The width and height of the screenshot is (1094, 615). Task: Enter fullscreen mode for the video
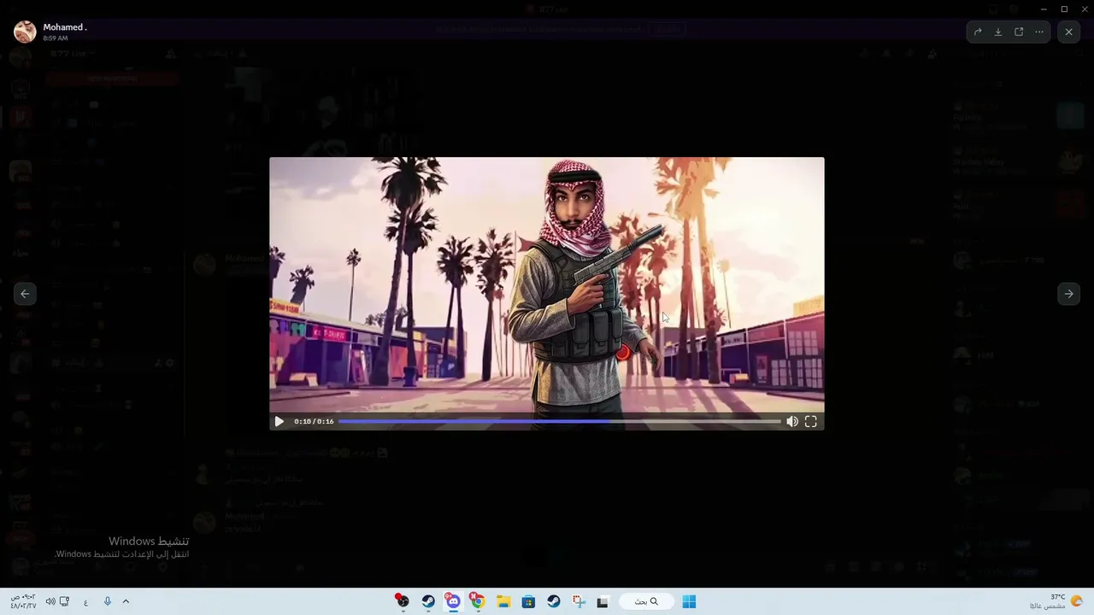click(x=811, y=421)
